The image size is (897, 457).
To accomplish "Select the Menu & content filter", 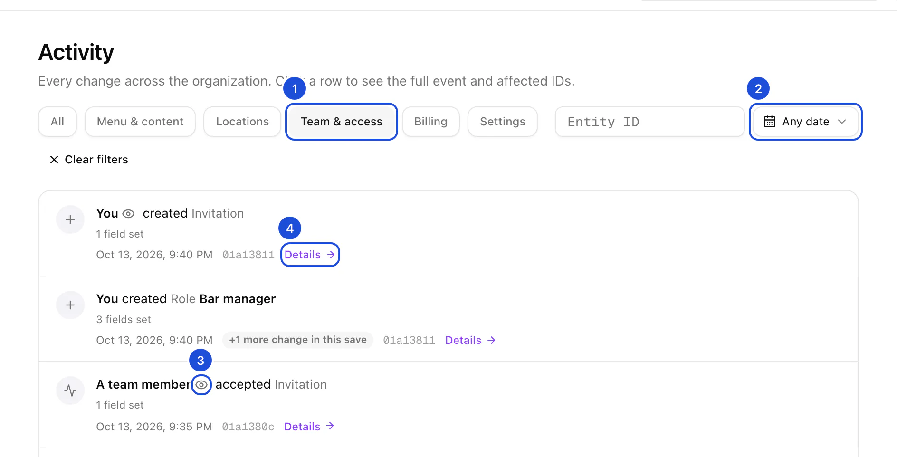I will [140, 122].
